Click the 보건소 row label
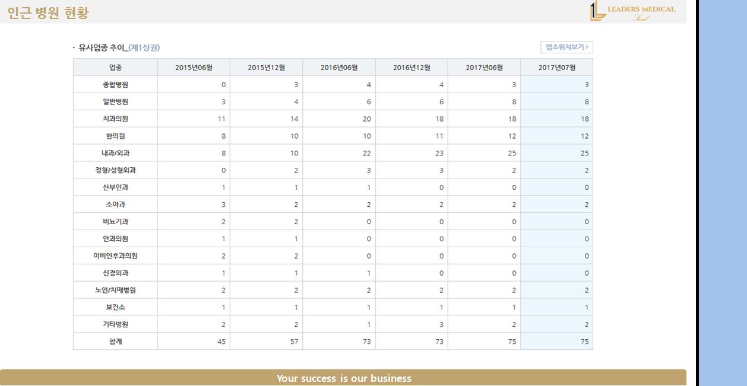 coord(115,308)
